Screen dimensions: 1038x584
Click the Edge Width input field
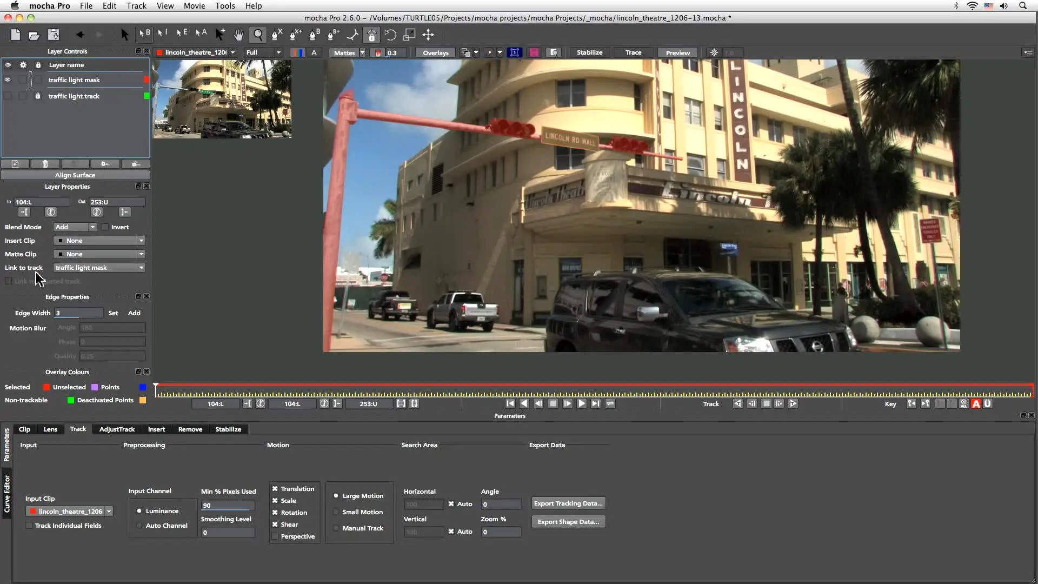[x=78, y=313]
